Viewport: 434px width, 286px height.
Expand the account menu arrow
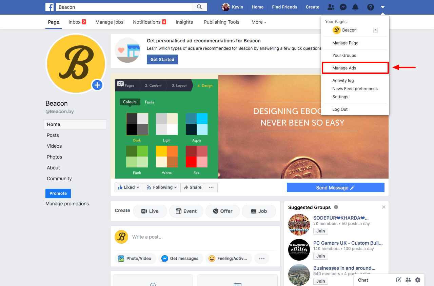click(383, 7)
